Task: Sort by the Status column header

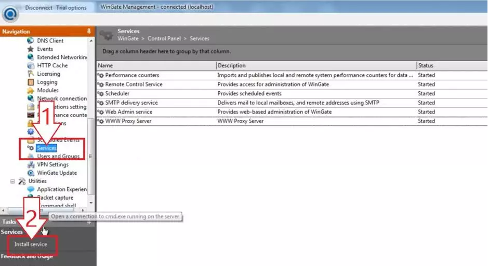Action: (x=451, y=66)
